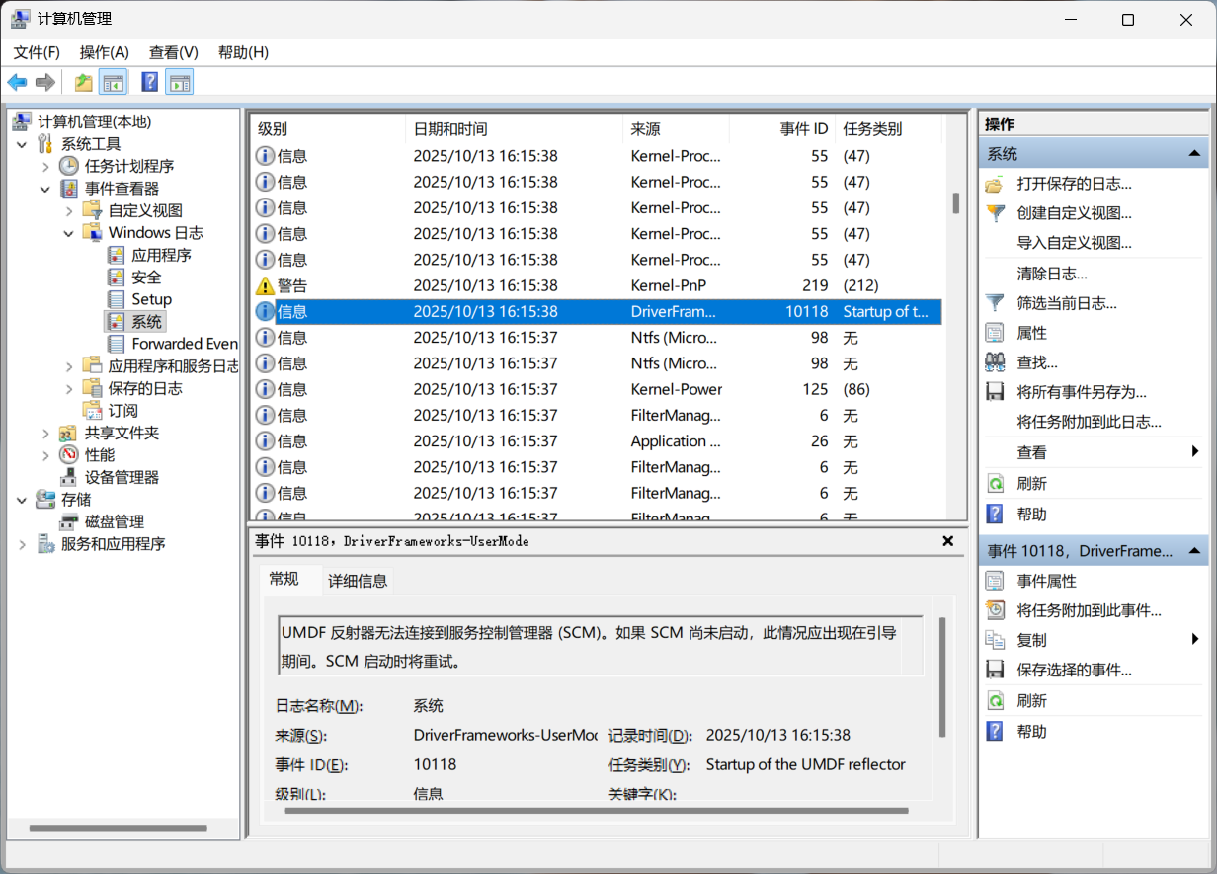Click the 性能 icon in tree
Viewport: 1217px width, 874px height.
(69, 455)
